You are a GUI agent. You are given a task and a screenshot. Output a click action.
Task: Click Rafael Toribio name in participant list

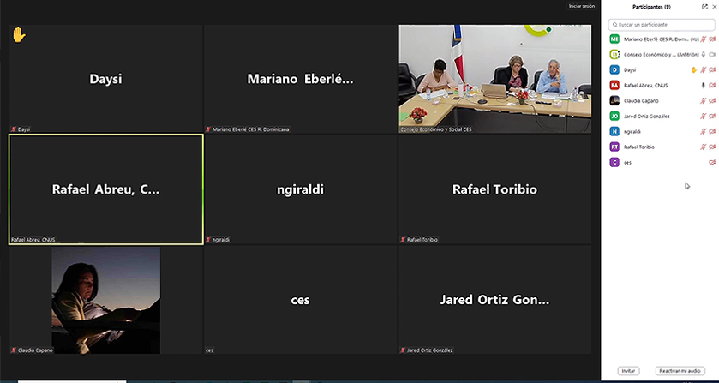point(639,147)
